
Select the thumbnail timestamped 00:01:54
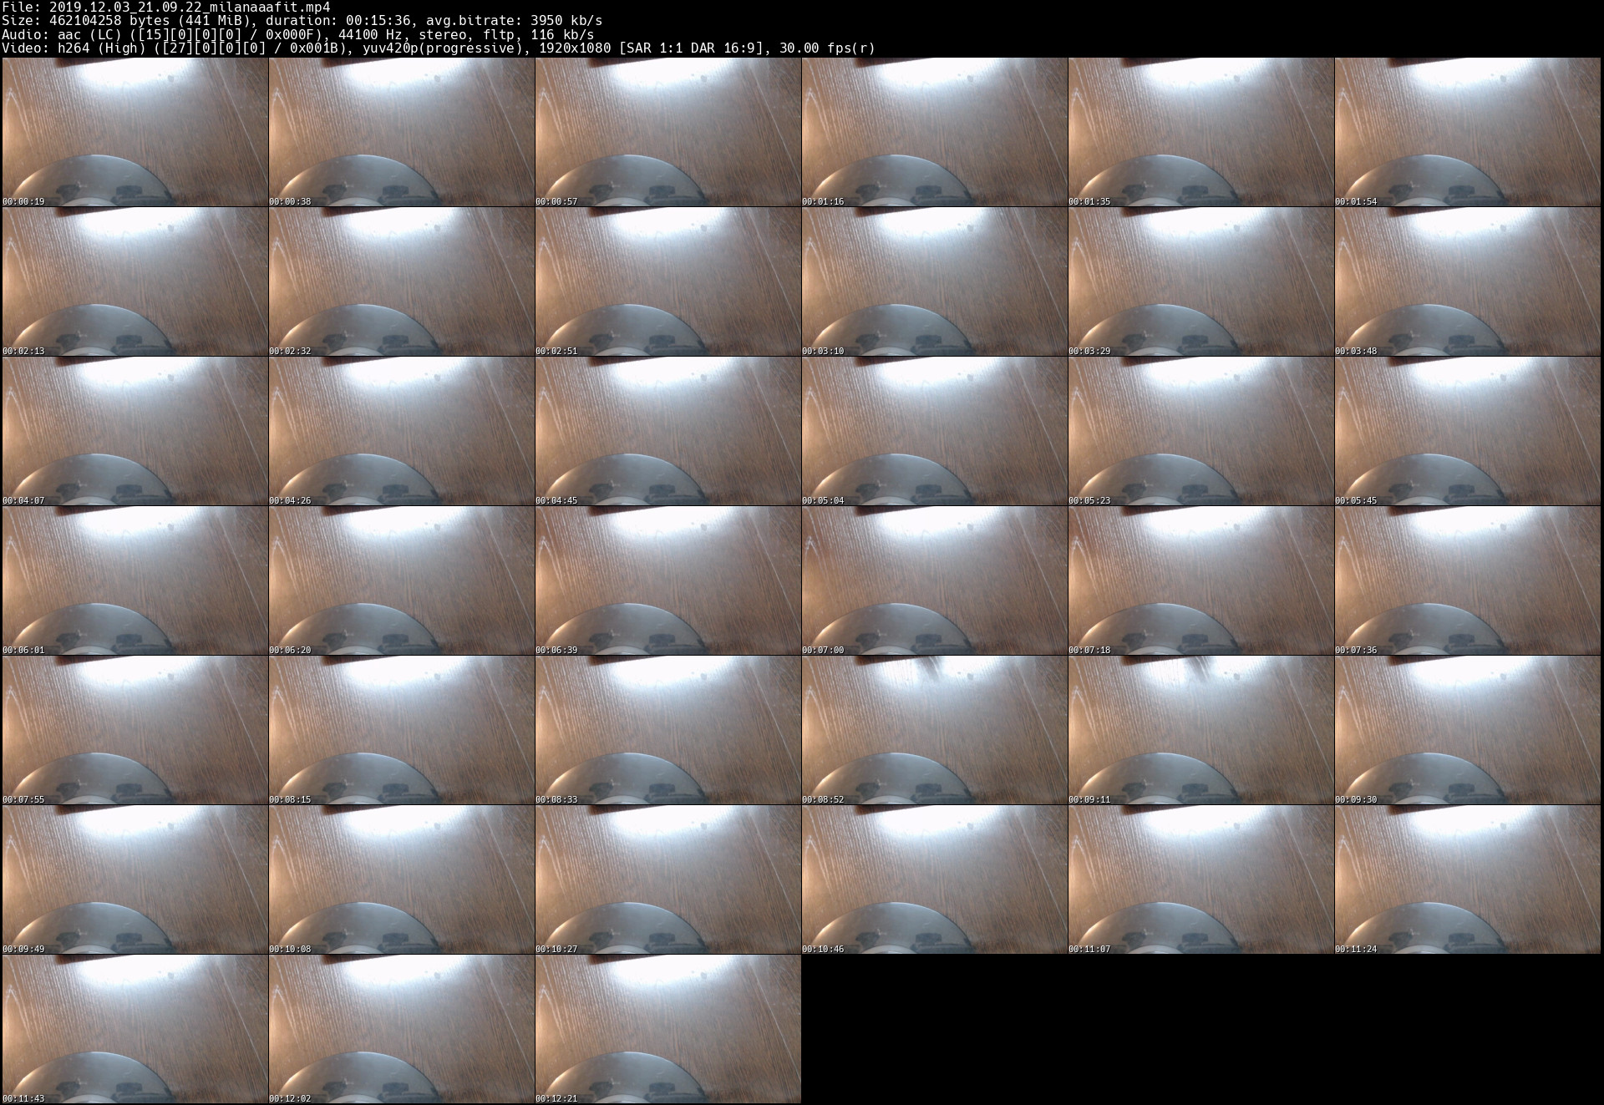(1467, 132)
